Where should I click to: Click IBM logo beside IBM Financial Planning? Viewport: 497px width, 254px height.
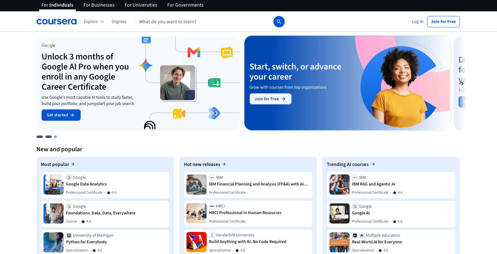(212, 178)
